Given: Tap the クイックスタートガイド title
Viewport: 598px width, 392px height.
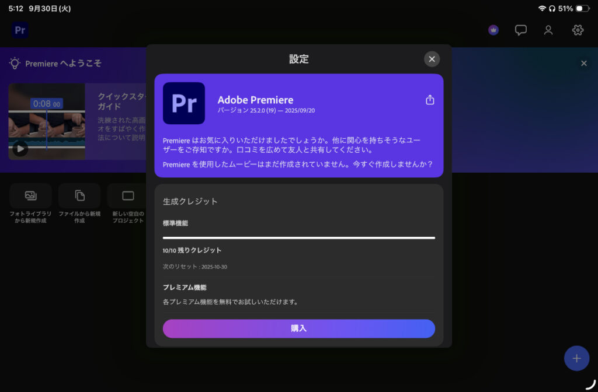Looking at the screenshot, I should 122,101.
